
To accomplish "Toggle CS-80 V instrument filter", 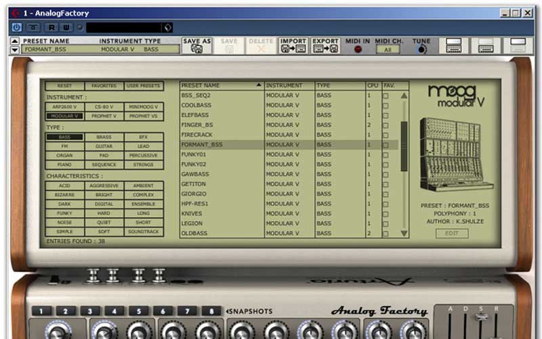I will 104,106.
